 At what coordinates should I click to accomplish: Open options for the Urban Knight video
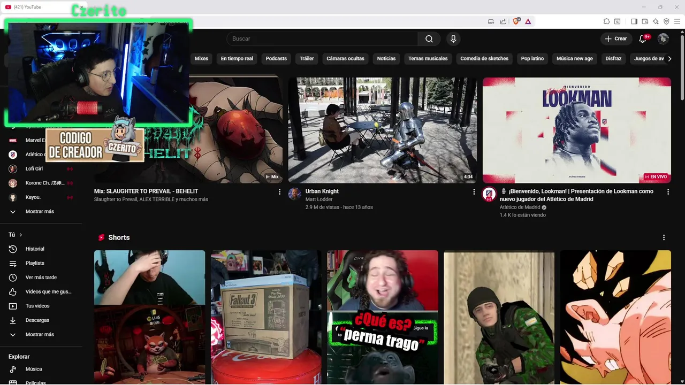click(x=474, y=191)
